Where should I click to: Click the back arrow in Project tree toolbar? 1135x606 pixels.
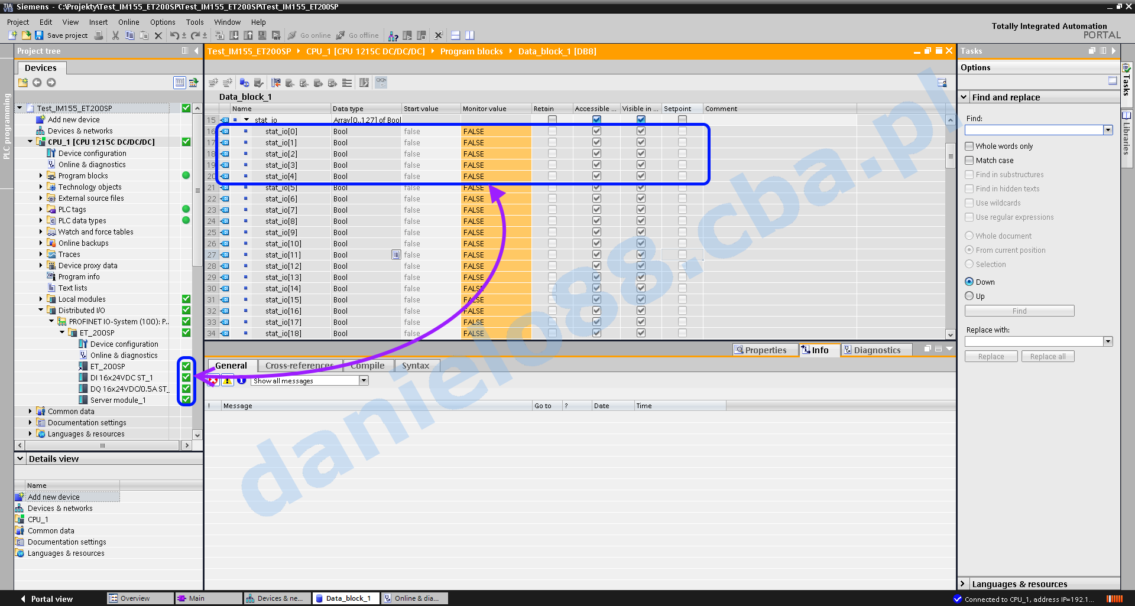coord(37,83)
